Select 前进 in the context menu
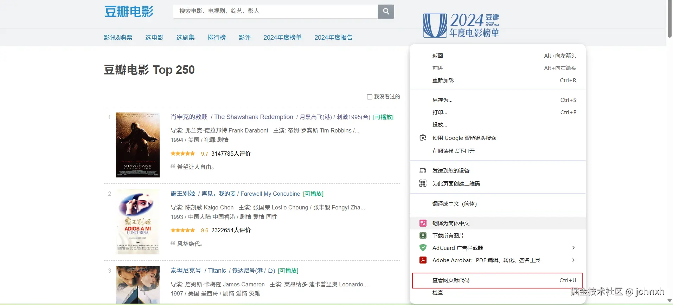Screen dimensions: 673x305 coord(498,68)
